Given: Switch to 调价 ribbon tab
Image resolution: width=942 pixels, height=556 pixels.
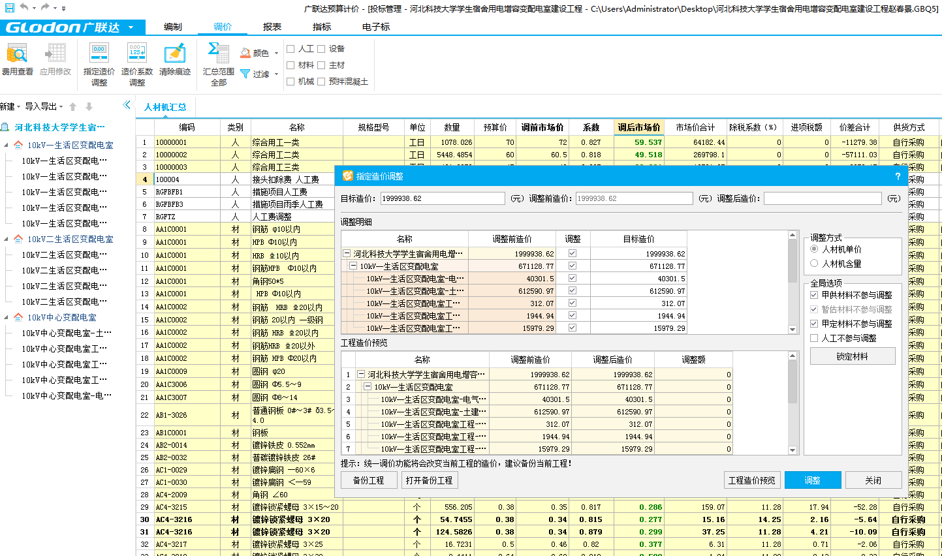Looking at the screenshot, I should click(223, 27).
